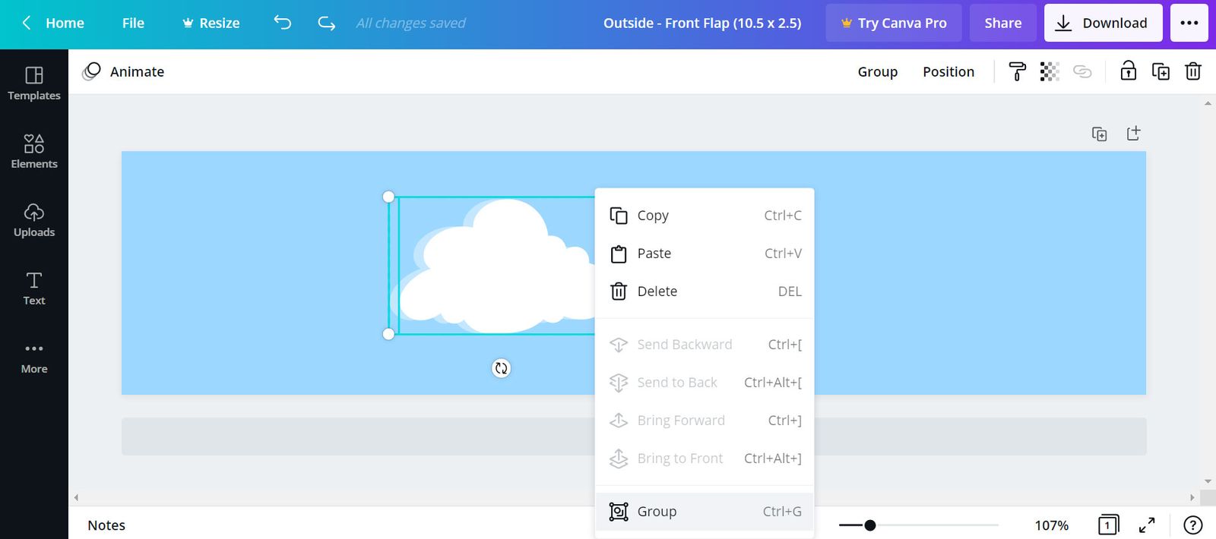1216x539 pixels.
Task: Click the Download button
Action: (x=1103, y=23)
